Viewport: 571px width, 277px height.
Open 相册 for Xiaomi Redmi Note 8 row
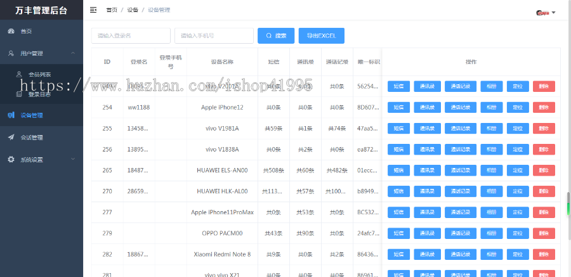tap(492, 254)
